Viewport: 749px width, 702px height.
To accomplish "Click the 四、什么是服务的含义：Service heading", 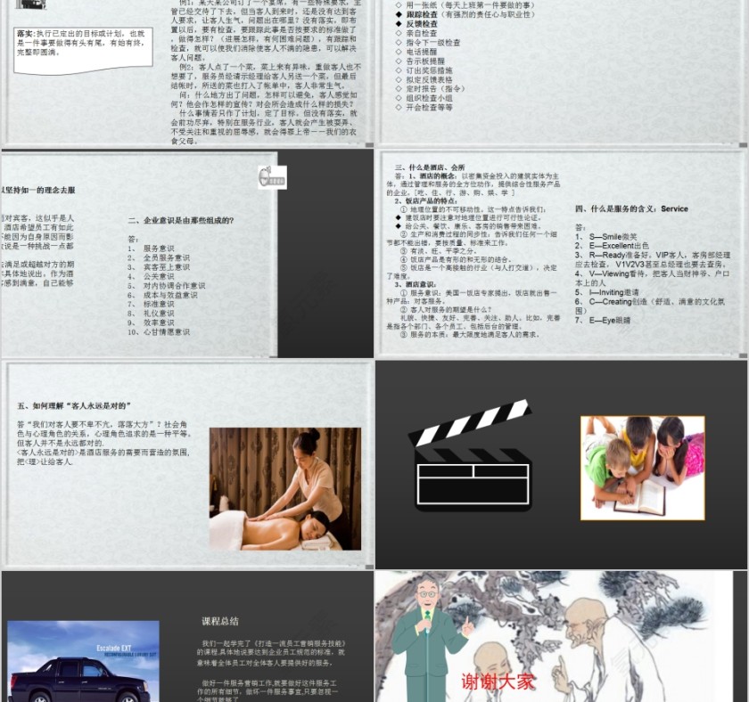I will 631,209.
